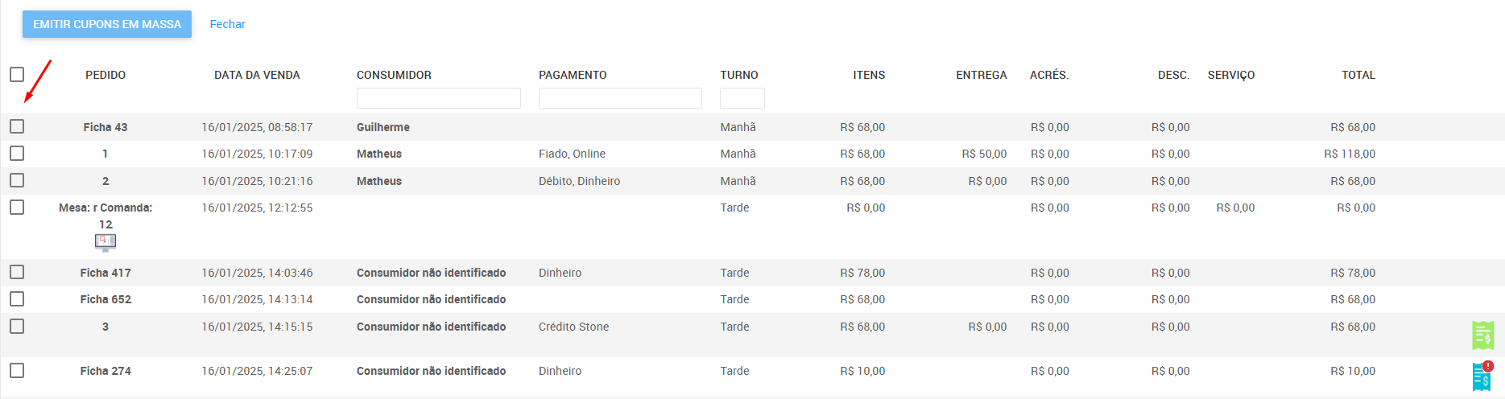Focus the Pagamento filter field

click(620, 98)
